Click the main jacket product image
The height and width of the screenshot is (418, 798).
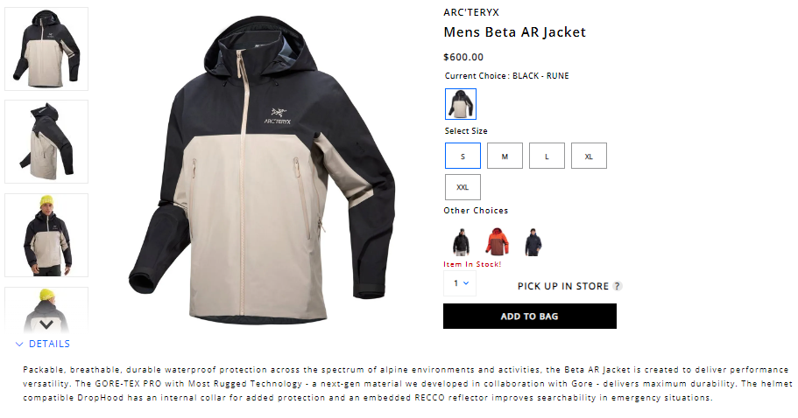click(262, 168)
